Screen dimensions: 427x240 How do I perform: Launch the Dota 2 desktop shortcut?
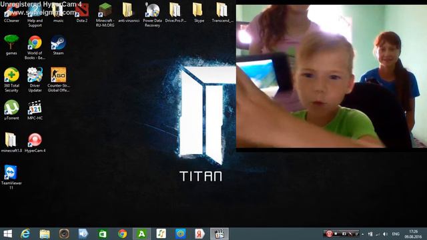(81, 13)
